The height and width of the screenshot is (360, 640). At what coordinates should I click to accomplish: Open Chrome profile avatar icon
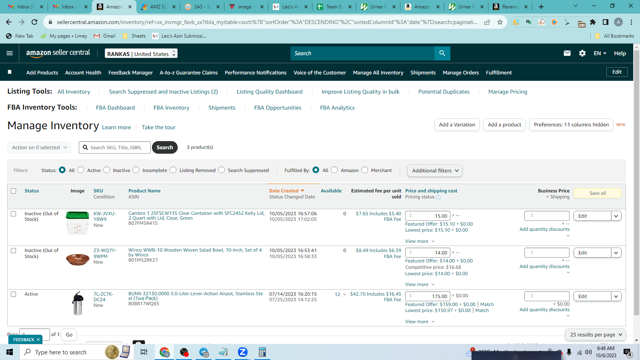[618, 22]
